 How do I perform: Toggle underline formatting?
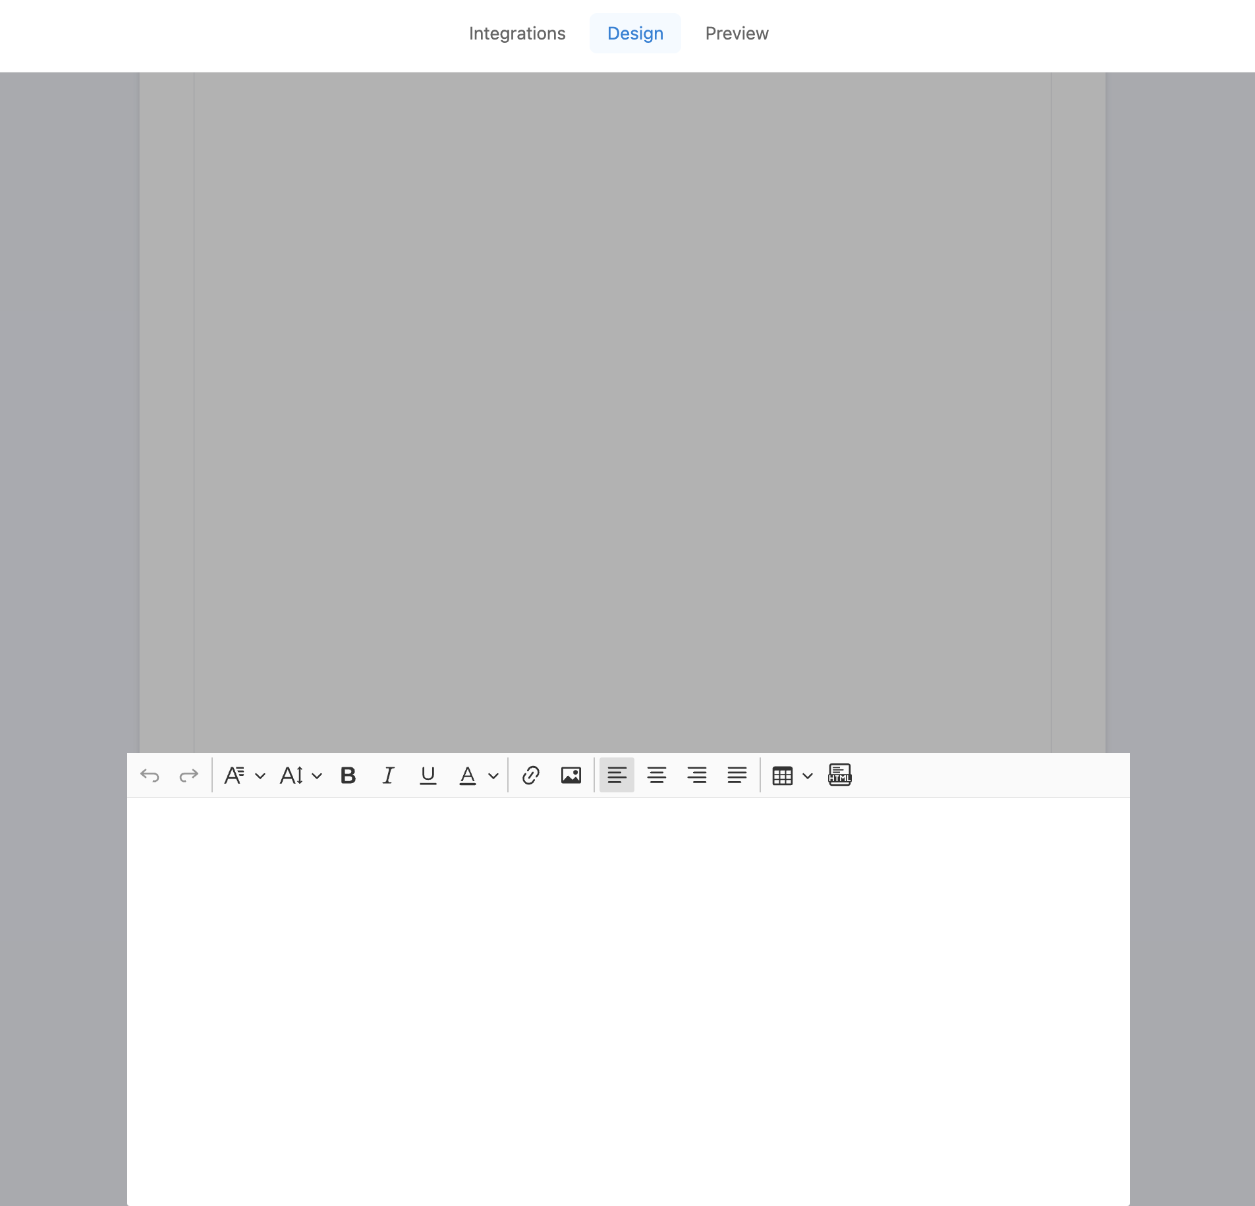point(428,775)
